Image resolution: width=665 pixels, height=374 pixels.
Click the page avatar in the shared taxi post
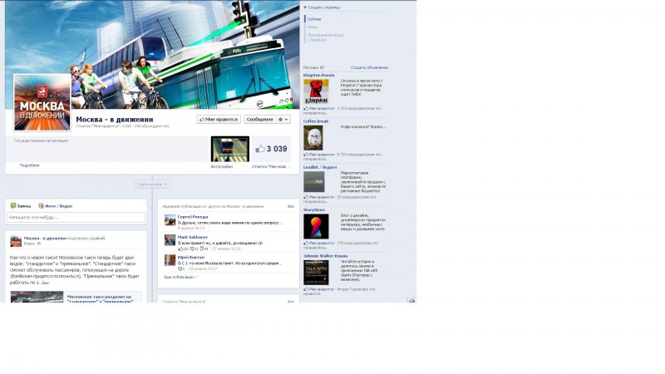16,241
